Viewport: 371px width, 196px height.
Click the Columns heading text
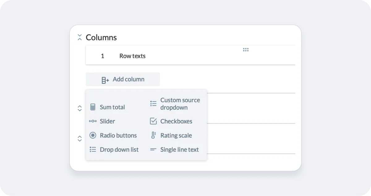tap(101, 37)
